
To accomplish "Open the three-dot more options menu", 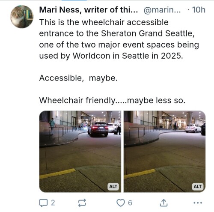I will [198, 203].
